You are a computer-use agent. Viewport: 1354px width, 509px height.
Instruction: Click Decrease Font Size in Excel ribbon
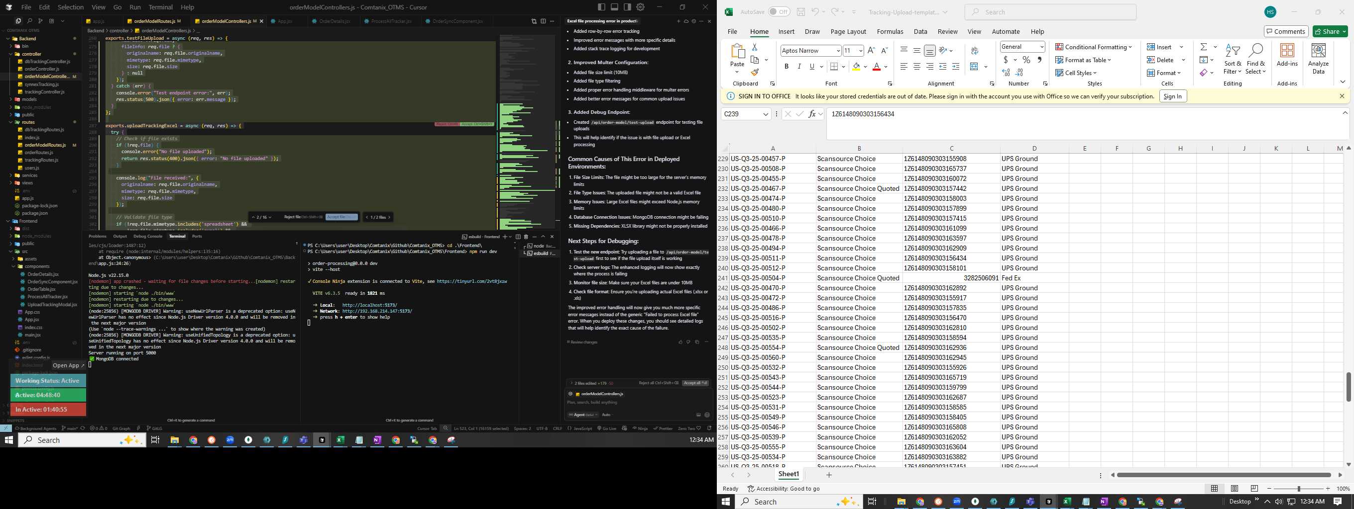click(884, 50)
